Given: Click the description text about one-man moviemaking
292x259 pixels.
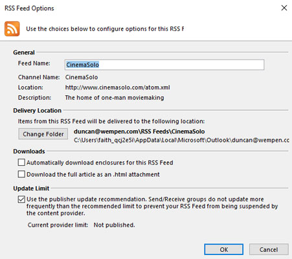Looking at the screenshot, I should pos(115,98).
